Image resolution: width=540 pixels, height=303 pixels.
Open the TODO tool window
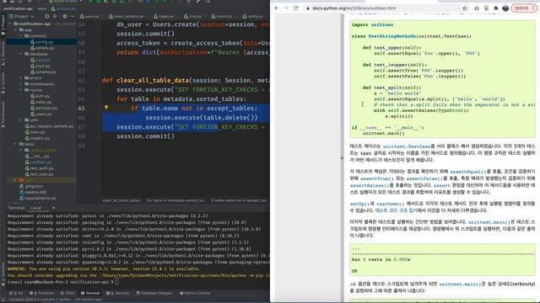67,293
